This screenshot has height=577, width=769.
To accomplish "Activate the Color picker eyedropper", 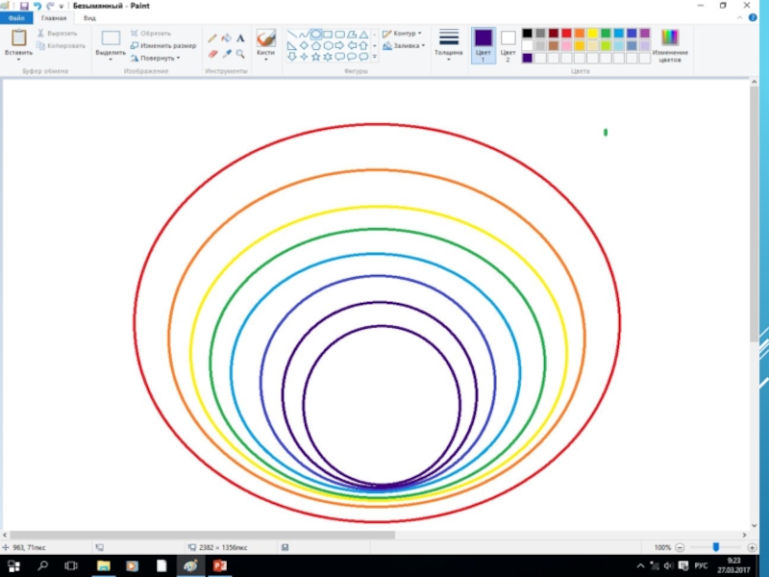I will click(x=226, y=54).
